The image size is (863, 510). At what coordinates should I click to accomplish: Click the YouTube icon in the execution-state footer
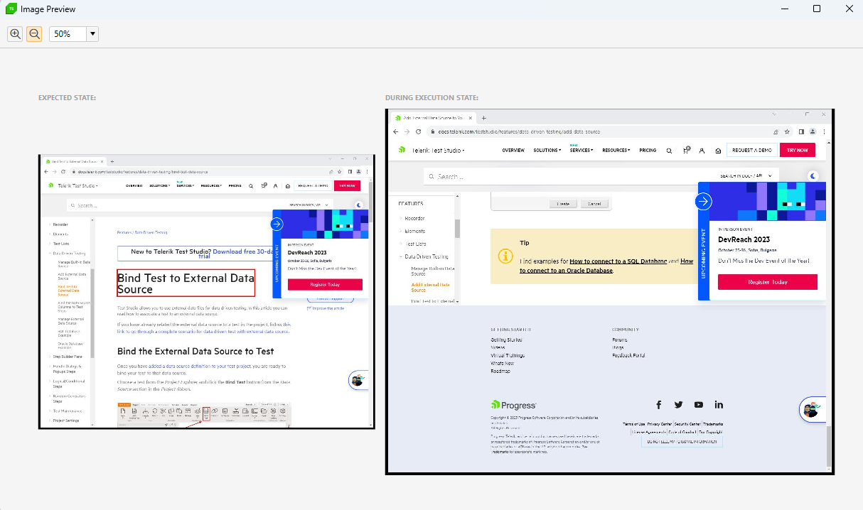(x=699, y=404)
